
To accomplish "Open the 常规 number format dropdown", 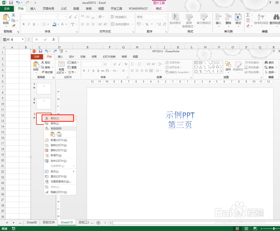I will [165, 17].
